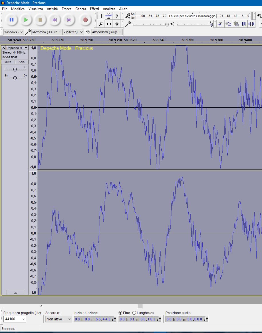Open the Genera menu
Screen dimensions: 262x333
tap(81, 9)
